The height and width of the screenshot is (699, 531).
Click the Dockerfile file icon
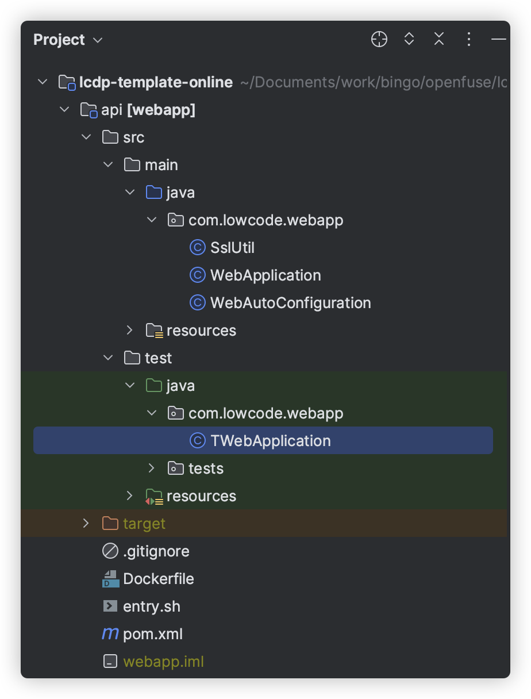110,579
